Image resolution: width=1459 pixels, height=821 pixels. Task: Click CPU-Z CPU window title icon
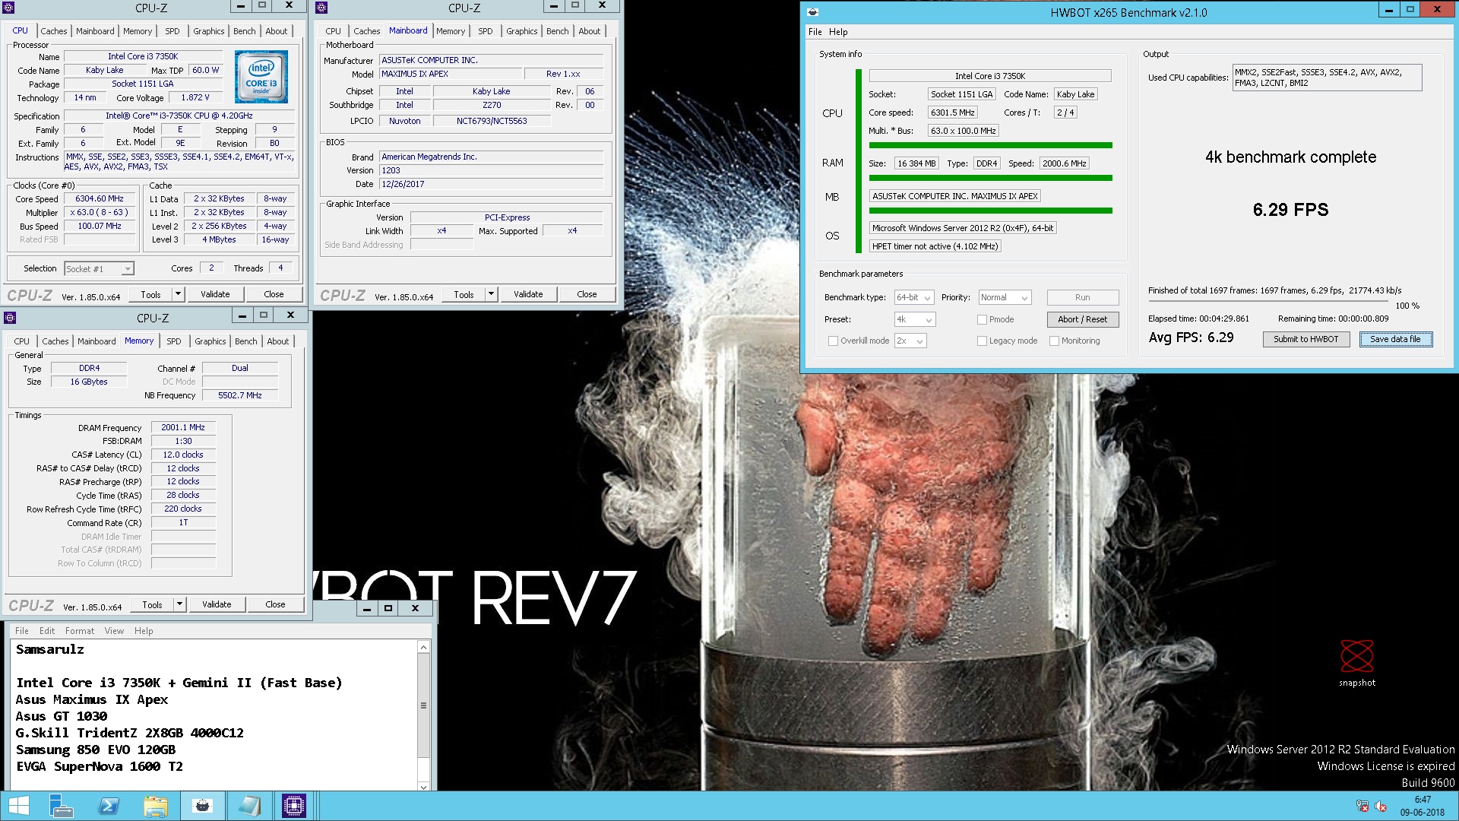click(x=8, y=8)
